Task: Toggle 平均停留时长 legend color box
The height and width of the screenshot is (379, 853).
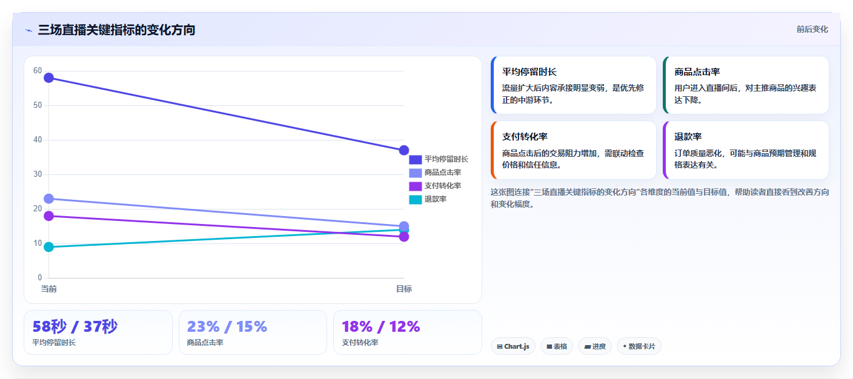Action: coord(415,159)
